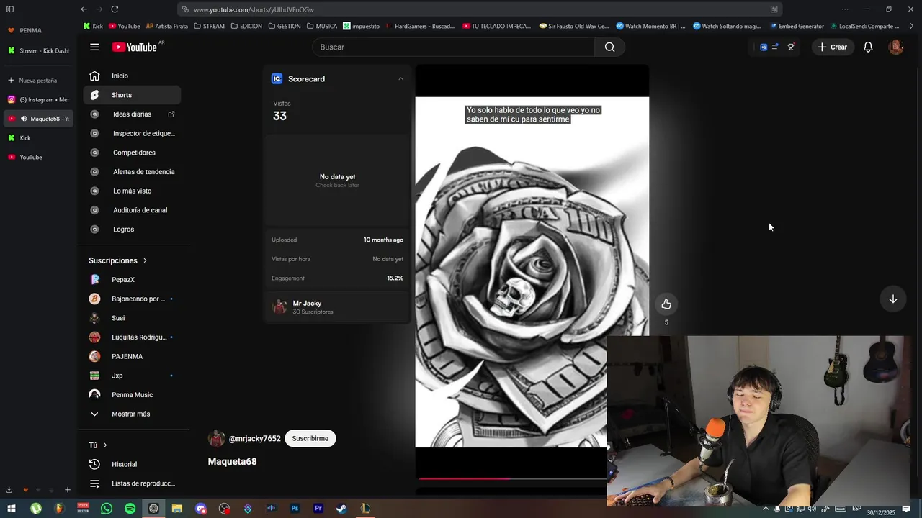Click the Mr Jacky channel avatar in Scorecard
Viewport: 922px width, 518px height.
tap(279, 307)
